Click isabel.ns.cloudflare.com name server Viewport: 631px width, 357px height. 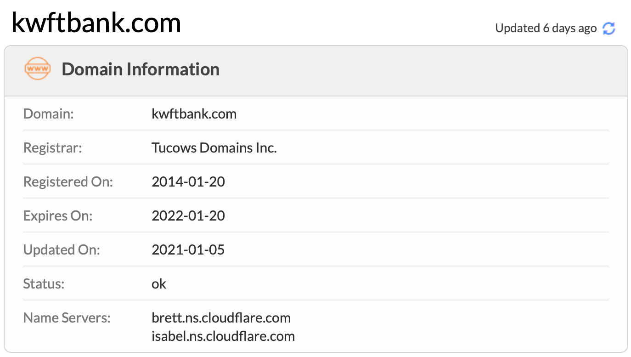(223, 336)
